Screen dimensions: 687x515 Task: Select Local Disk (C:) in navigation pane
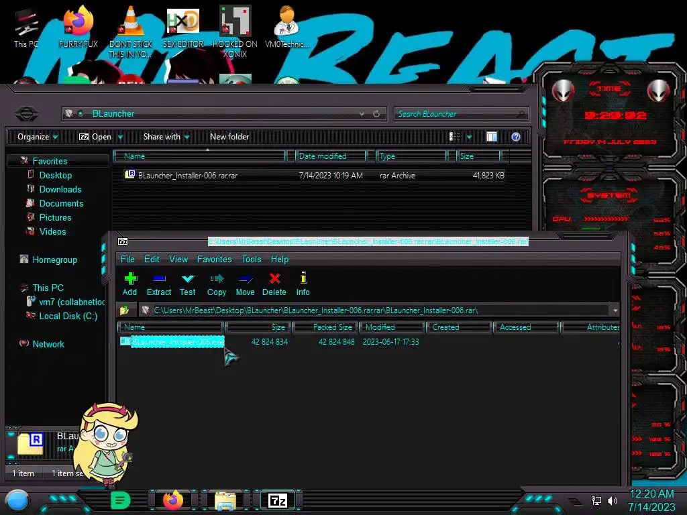pyautogui.click(x=68, y=316)
